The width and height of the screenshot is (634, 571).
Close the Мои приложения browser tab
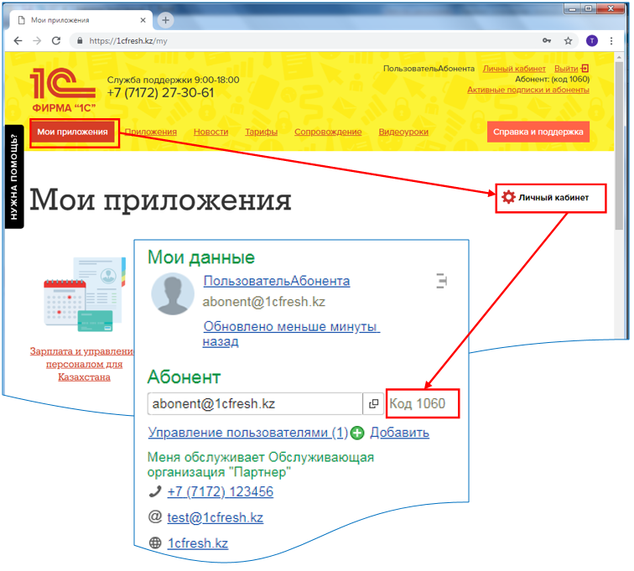click(x=143, y=20)
